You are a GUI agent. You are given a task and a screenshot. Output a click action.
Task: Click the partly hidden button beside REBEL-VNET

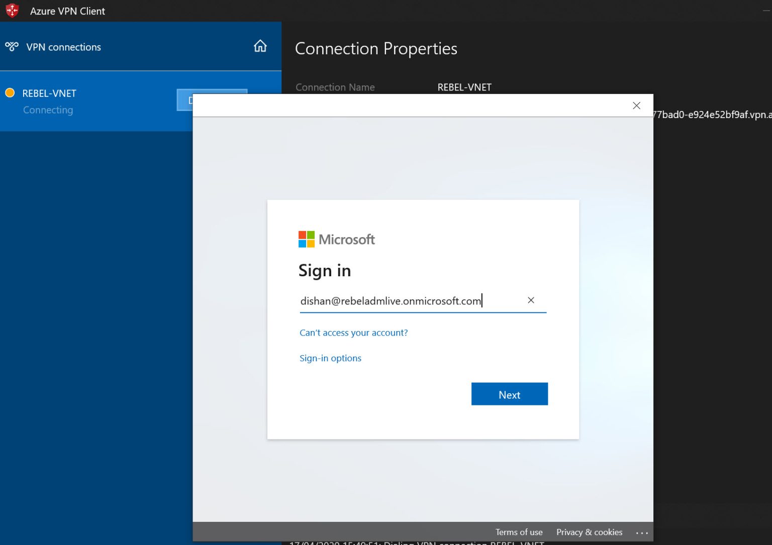tap(185, 100)
